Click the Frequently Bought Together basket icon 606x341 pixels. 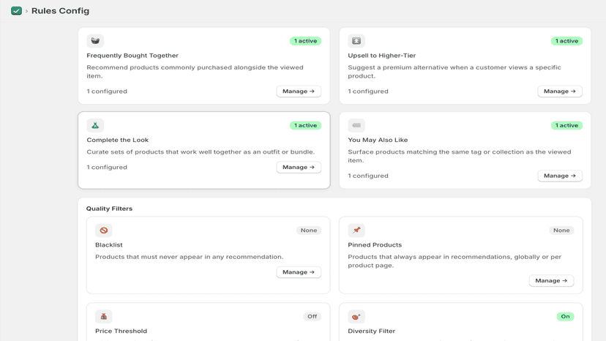pyautogui.click(x=95, y=40)
